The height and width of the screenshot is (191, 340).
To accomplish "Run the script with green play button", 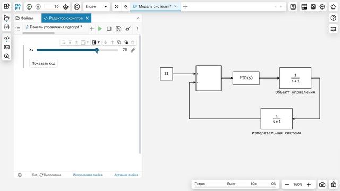I will tap(100, 29).
